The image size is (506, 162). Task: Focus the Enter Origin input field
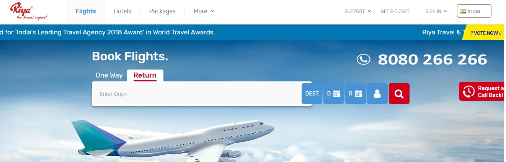coord(197,94)
